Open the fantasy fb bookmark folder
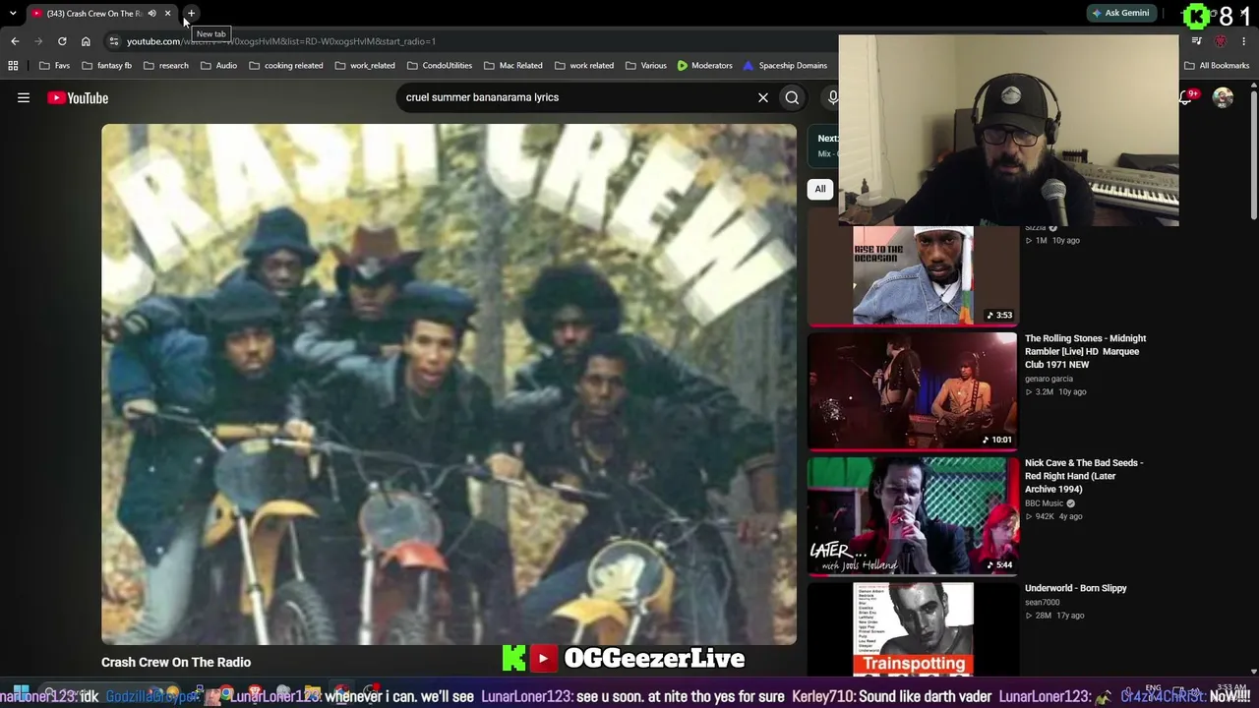The width and height of the screenshot is (1259, 708). coord(106,66)
